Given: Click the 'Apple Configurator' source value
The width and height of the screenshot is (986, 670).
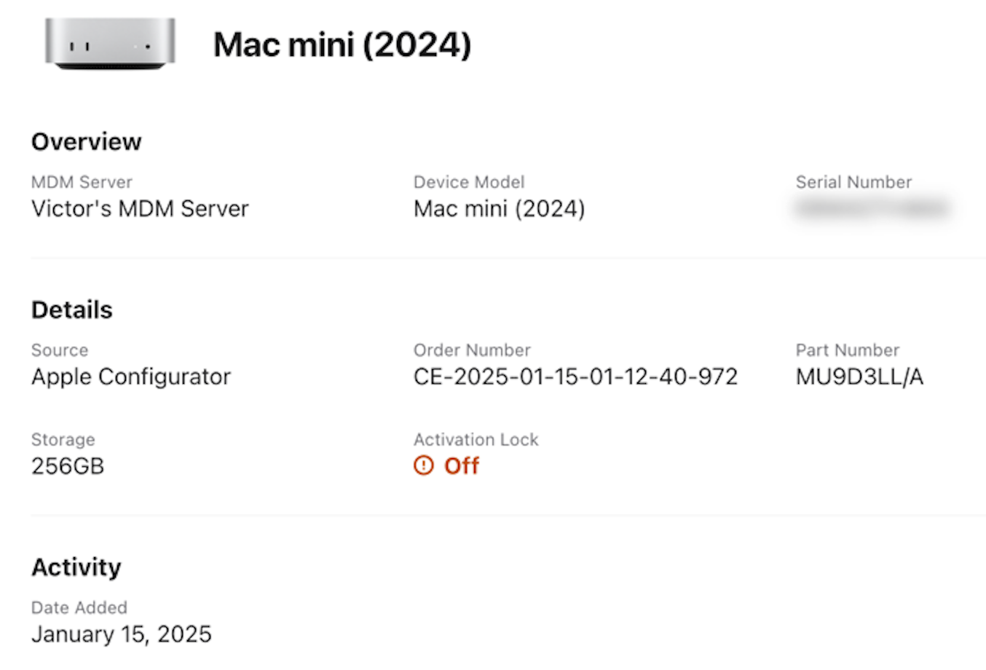Looking at the screenshot, I should pos(131,377).
